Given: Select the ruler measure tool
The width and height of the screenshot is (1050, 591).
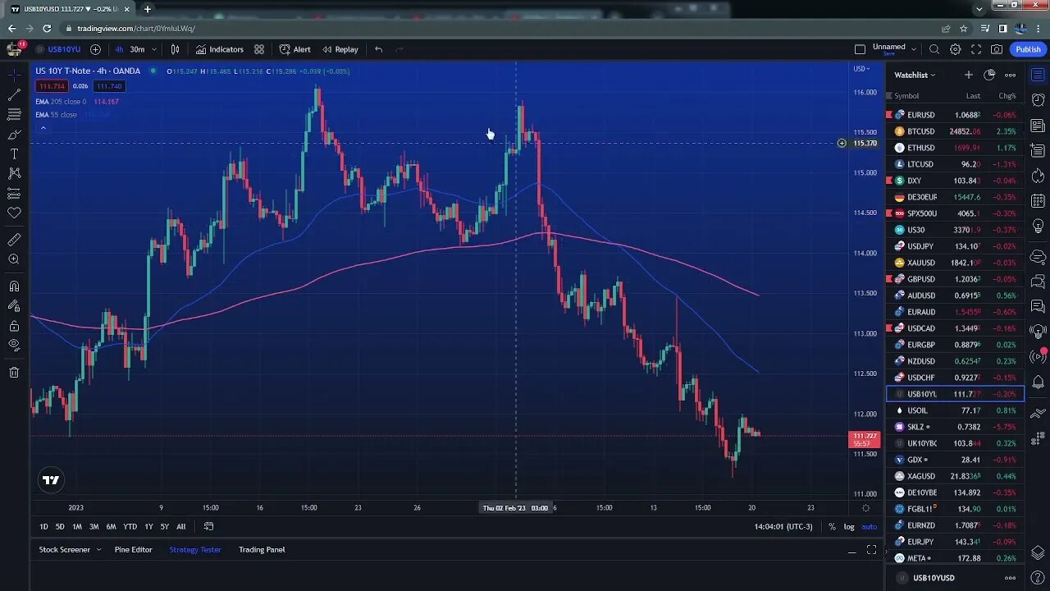Looking at the screenshot, I should (x=14, y=240).
